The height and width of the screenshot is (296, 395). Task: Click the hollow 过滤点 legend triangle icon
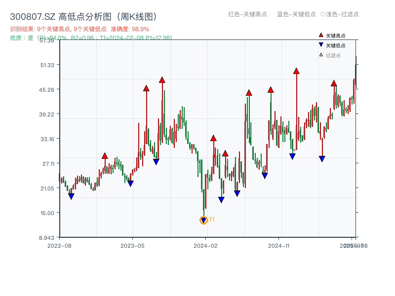coord(321,55)
